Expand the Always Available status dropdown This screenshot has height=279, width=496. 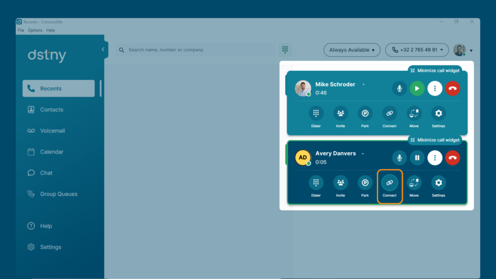352,50
